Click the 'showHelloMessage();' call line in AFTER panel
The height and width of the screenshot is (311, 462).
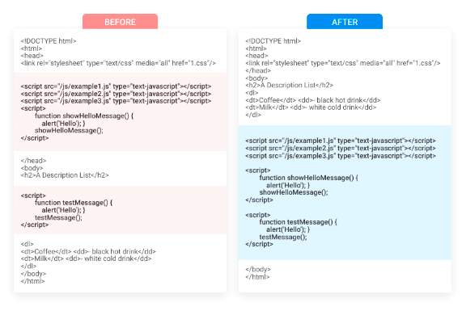point(294,192)
